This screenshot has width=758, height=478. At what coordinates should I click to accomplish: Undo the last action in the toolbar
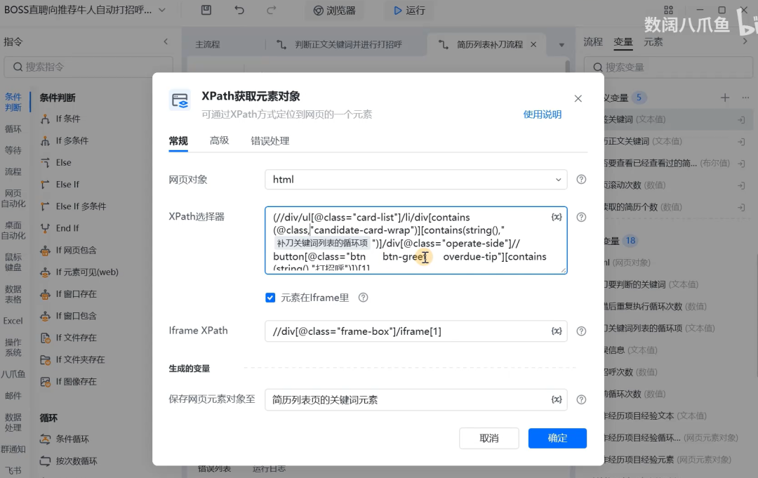tap(239, 10)
